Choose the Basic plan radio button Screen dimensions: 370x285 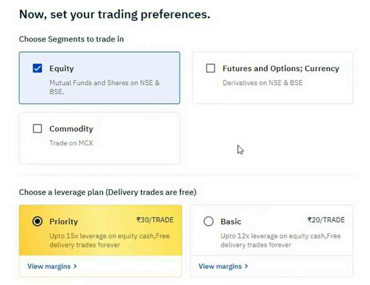click(x=209, y=221)
